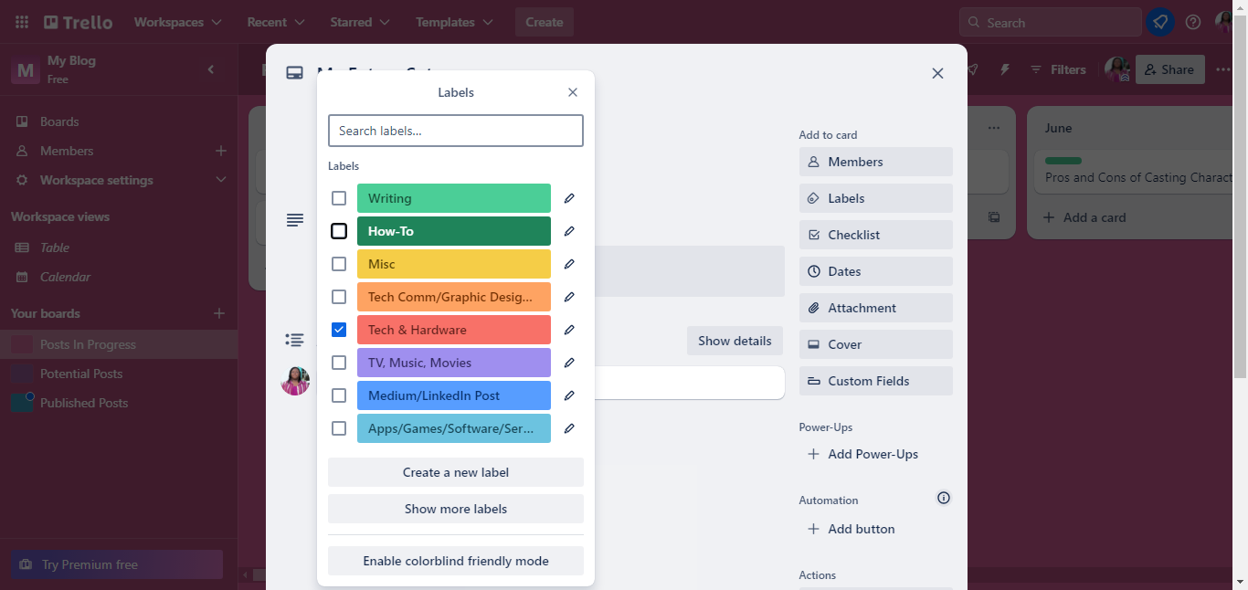Open the Workspaces dropdown menu
This screenshot has height=590, width=1248.
[x=177, y=22]
